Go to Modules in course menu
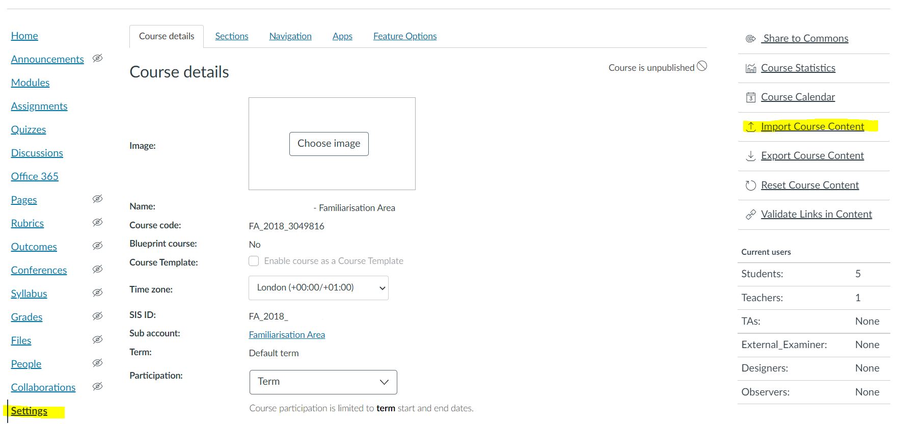 (30, 83)
